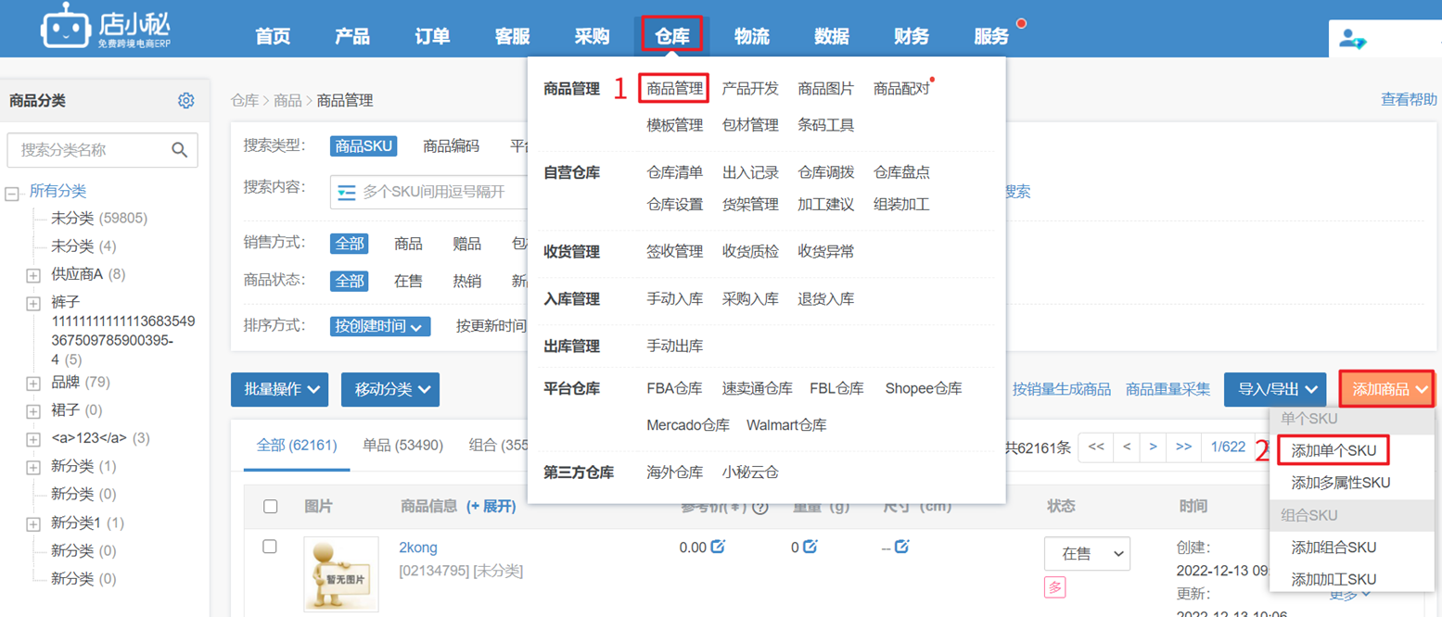
Task: Expand <a>123</a> category
Action: point(33,439)
